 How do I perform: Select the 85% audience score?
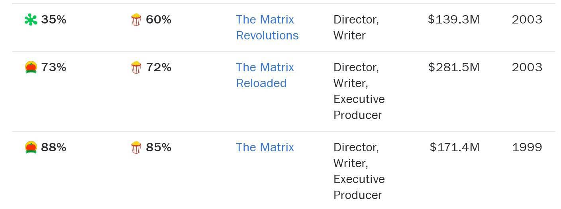[x=159, y=147]
